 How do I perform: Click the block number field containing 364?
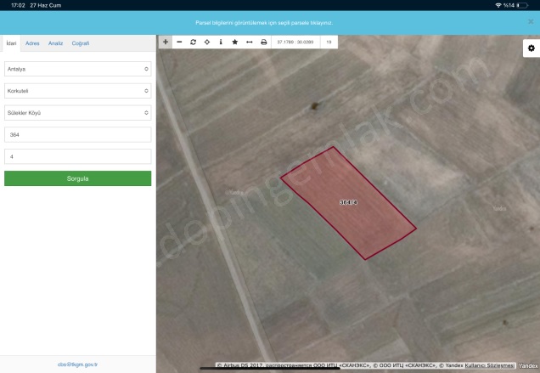pos(77,135)
